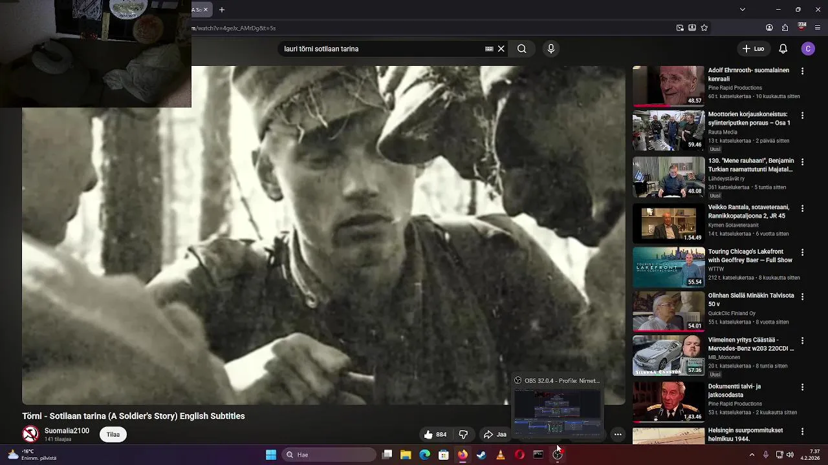Open Microsoft Store from taskbar

(444, 455)
